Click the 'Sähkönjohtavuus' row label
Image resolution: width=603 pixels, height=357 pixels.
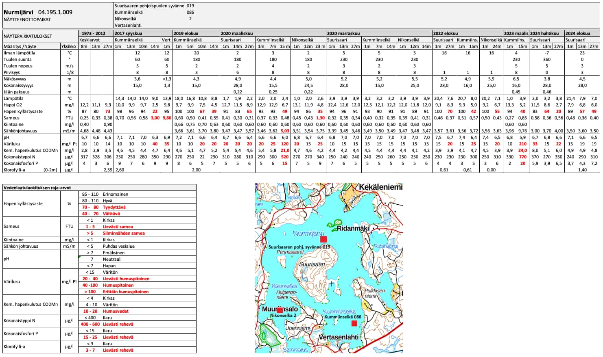(20, 131)
